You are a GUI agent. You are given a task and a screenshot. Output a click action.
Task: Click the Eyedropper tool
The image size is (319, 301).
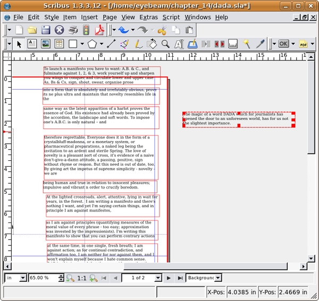260,44
